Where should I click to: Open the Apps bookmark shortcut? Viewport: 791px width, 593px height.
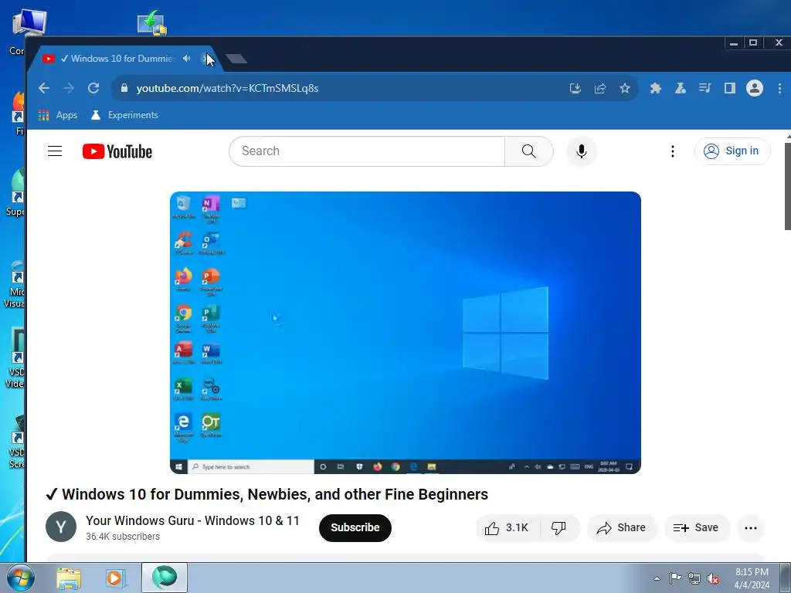(58, 115)
